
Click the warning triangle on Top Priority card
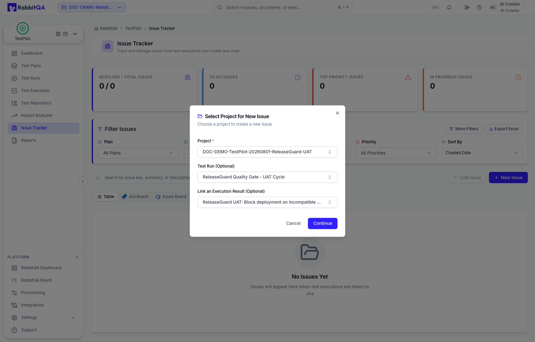click(408, 77)
